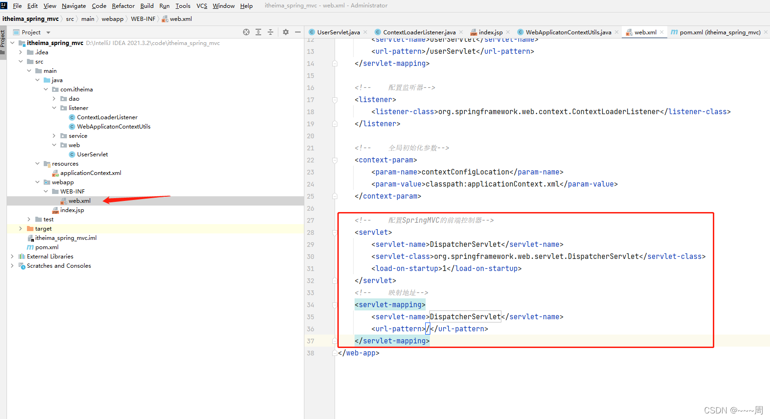
Task: Expand the test folder
Action: click(x=29, y=219)
